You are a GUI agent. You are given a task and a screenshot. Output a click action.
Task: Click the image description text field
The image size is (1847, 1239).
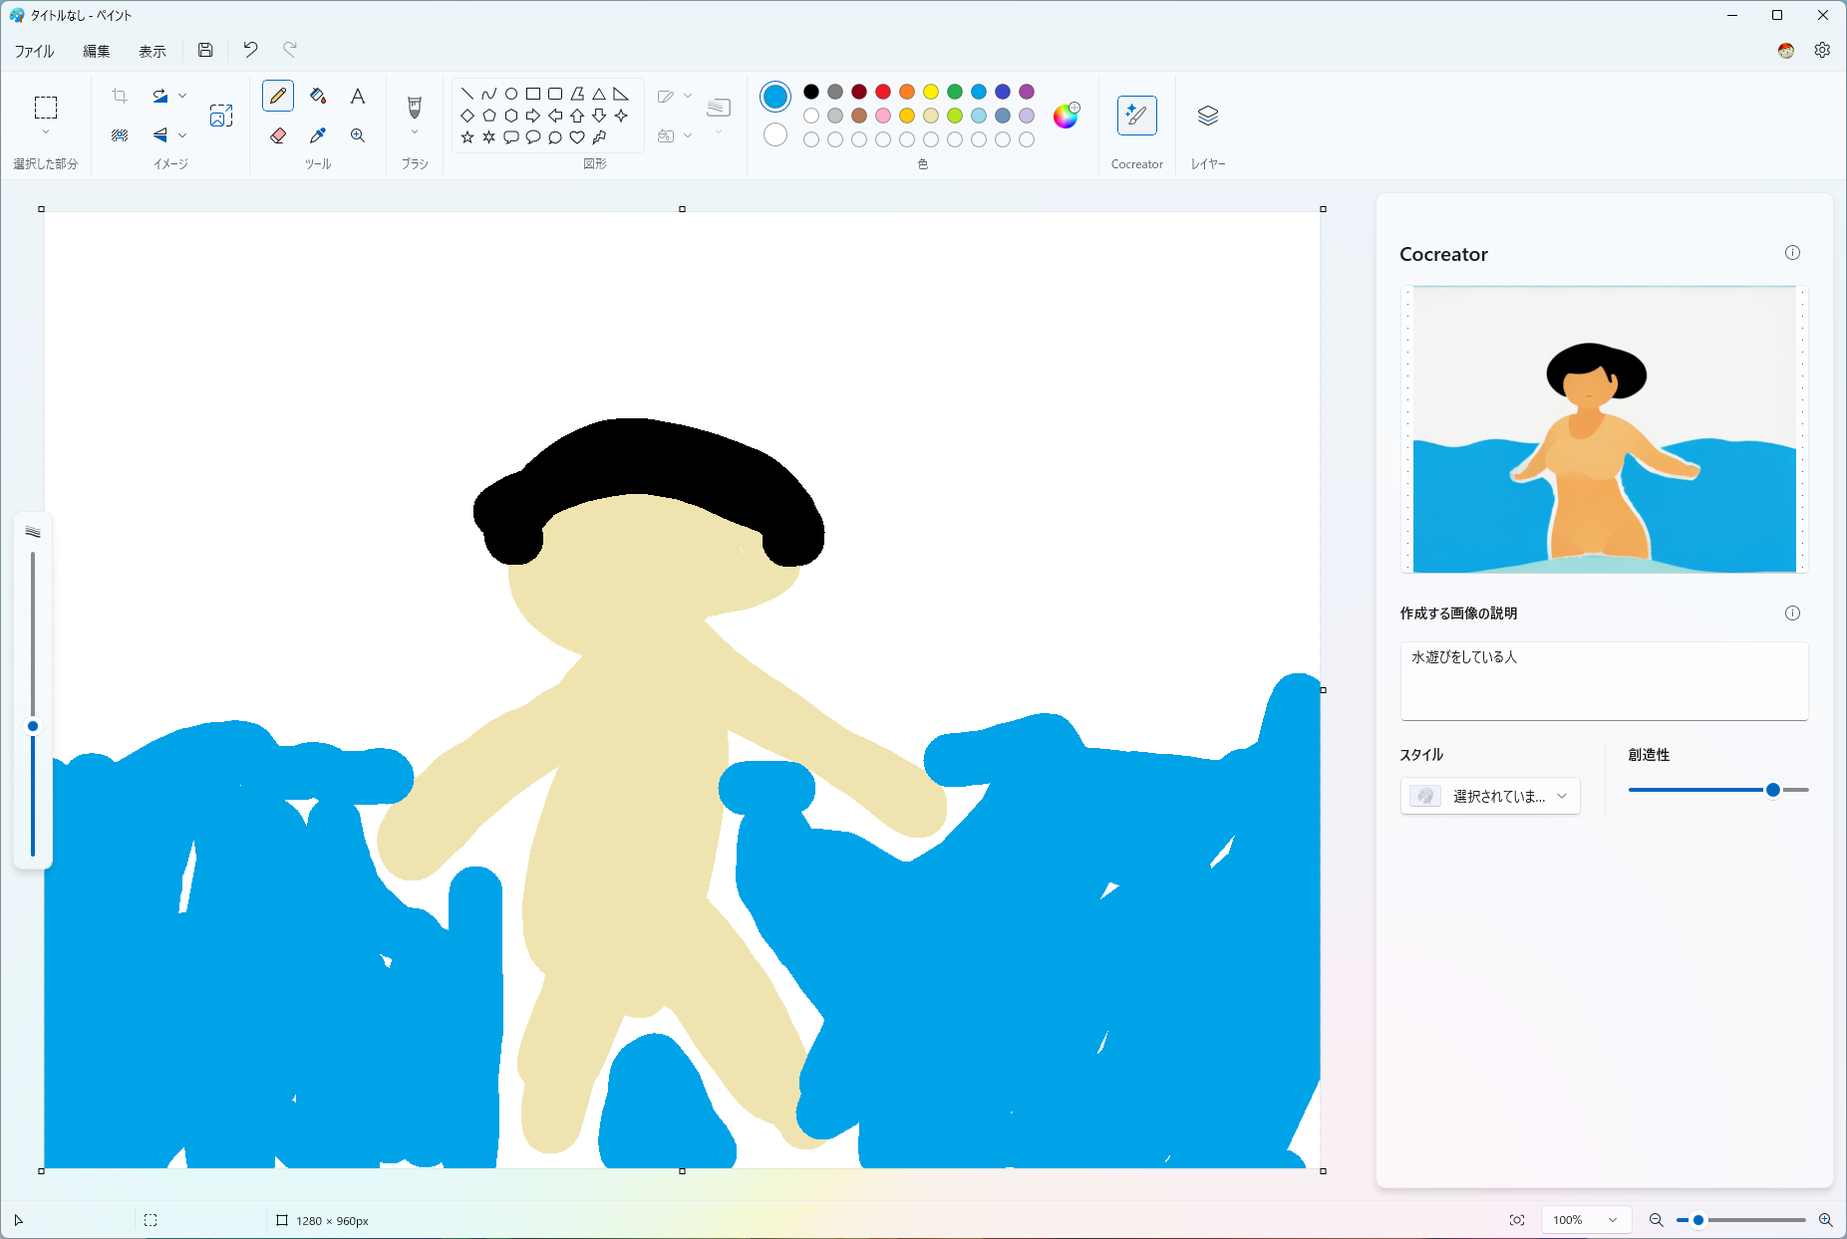[x=1603, y=681]
